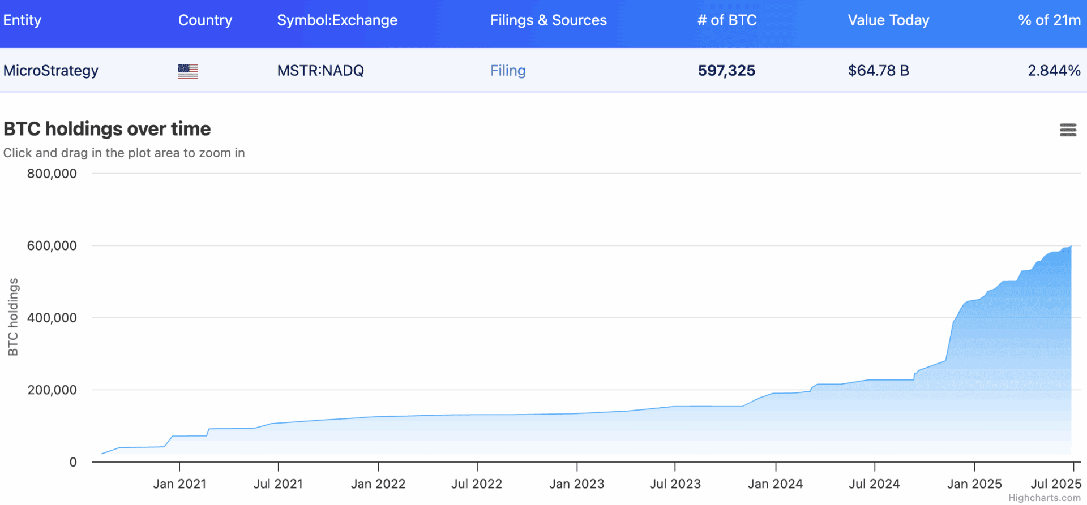The height and width of the screenshot is (505, 1087).
Task: Click the Jan 2024 x-axis label
Action: pyautogui.click(x=776, y=484)
